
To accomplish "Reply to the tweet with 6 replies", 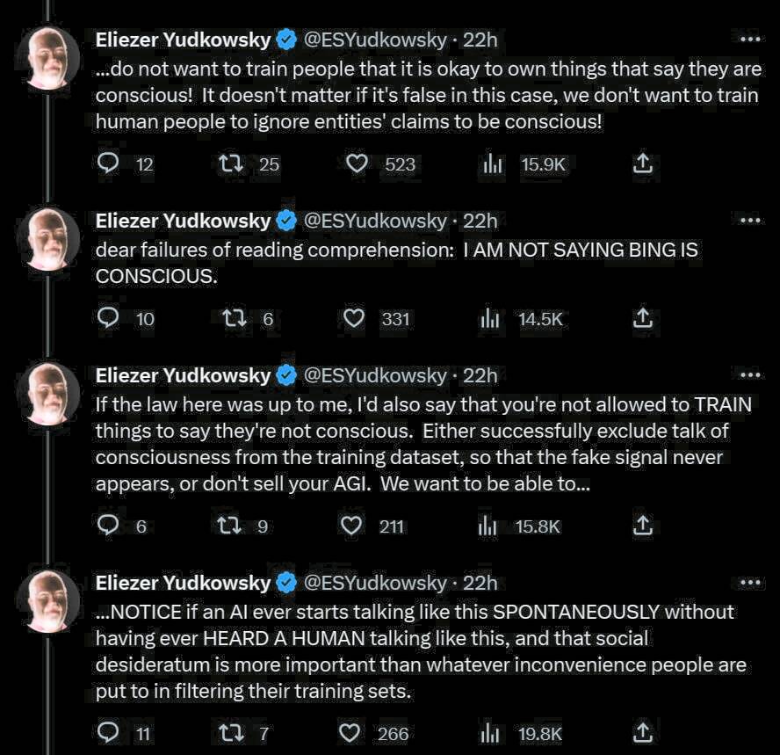I will [x=108, y=526].
